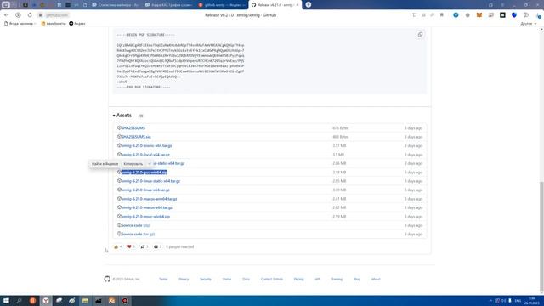React with rocket emoji
544x306 pixels.
pyautogui.click(x=144, y=246)
